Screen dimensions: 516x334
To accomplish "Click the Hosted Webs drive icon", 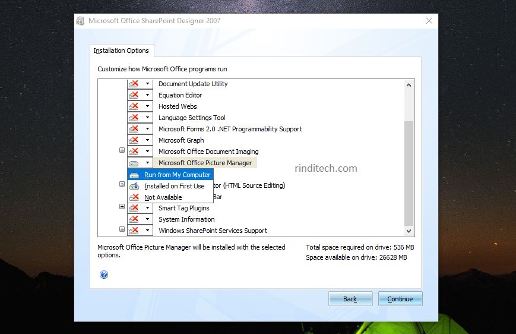I will [x=134, y=106].
